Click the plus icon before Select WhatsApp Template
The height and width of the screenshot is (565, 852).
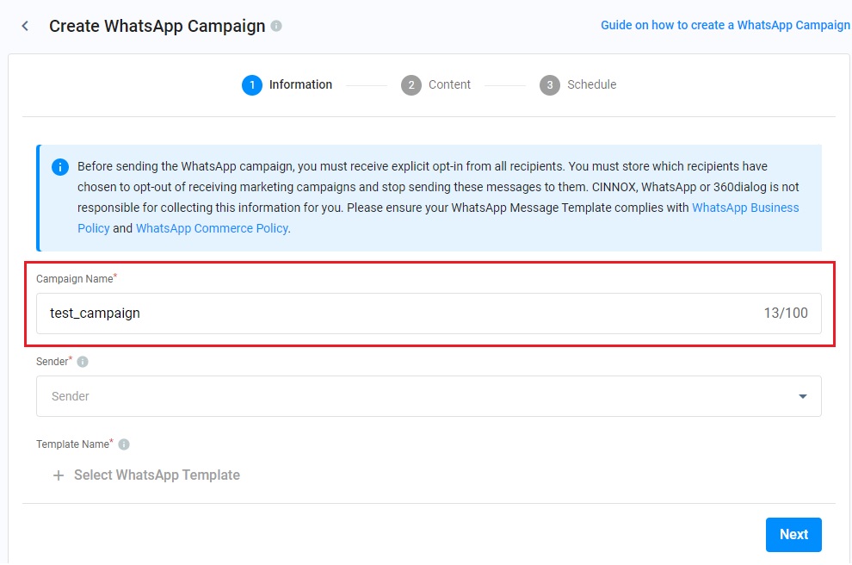[58, 475]
